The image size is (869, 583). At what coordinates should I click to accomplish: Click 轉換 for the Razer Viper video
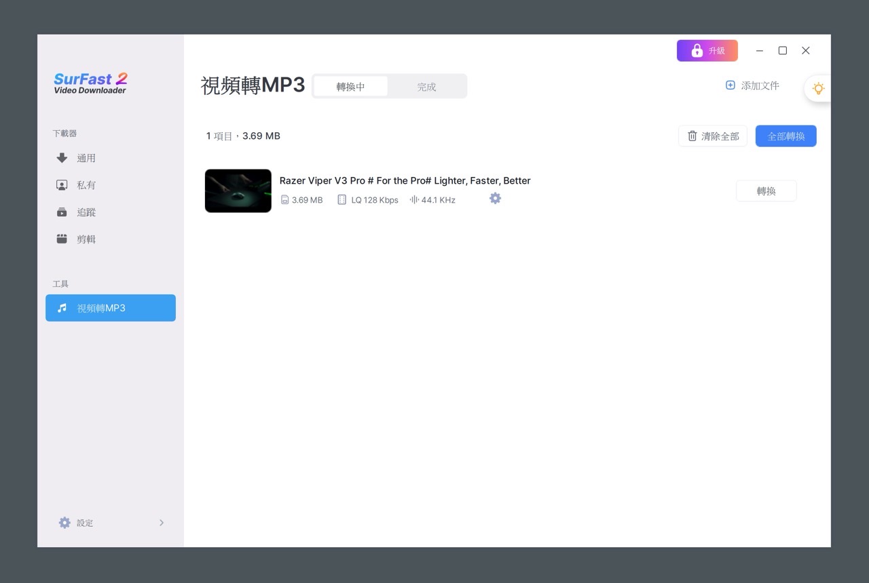pyautogui.click(x=766, y=191)
